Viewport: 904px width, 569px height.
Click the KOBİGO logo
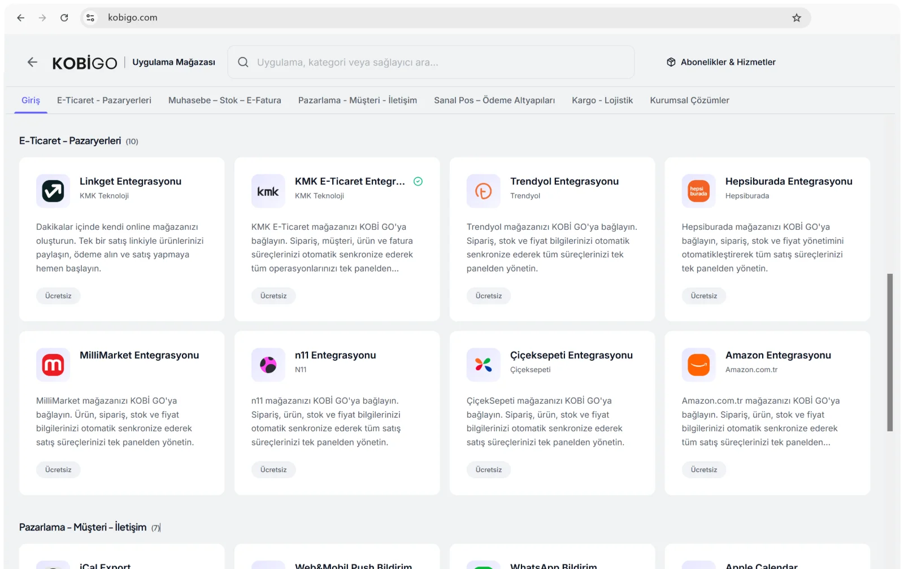point(85,63)
